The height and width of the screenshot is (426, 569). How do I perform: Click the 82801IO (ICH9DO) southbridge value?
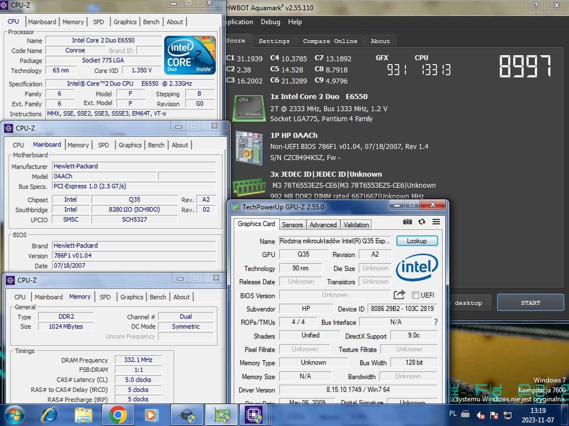(134, 209)
